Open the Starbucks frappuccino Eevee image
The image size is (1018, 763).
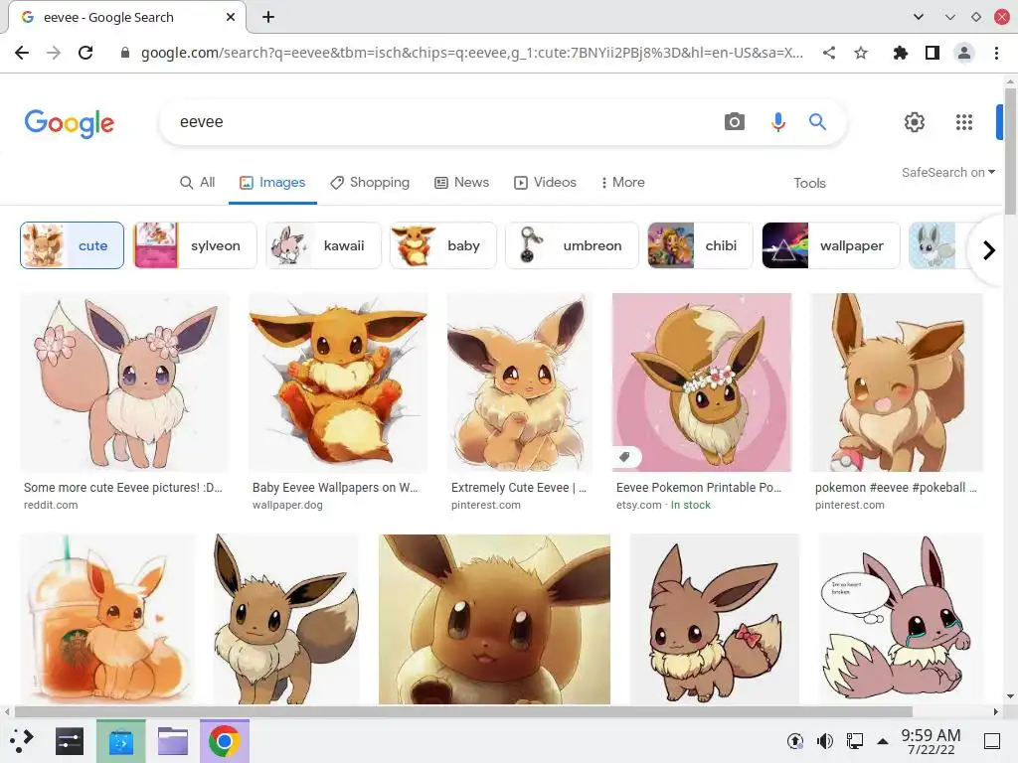pyautogui.click(x=107, y=619)
